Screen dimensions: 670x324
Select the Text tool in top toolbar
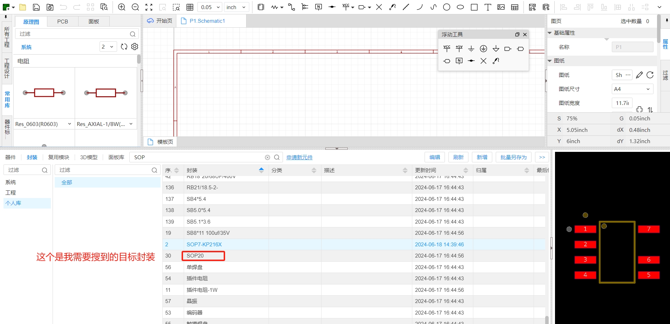click(487, 7)
